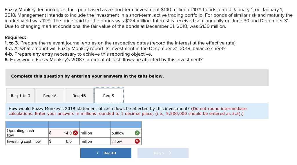
Task: Edit the investing cash flow amount 0.0
Action: pos(64,141)
